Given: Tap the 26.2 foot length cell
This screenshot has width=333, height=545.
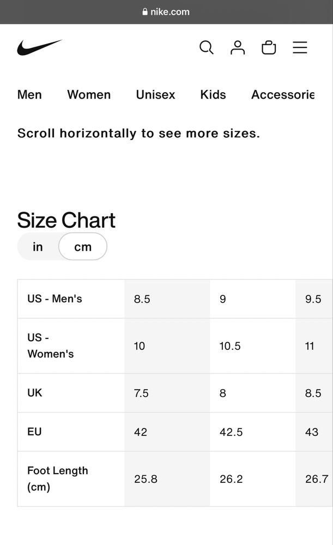Looking at the screenshot, I should tap(253, 479).
